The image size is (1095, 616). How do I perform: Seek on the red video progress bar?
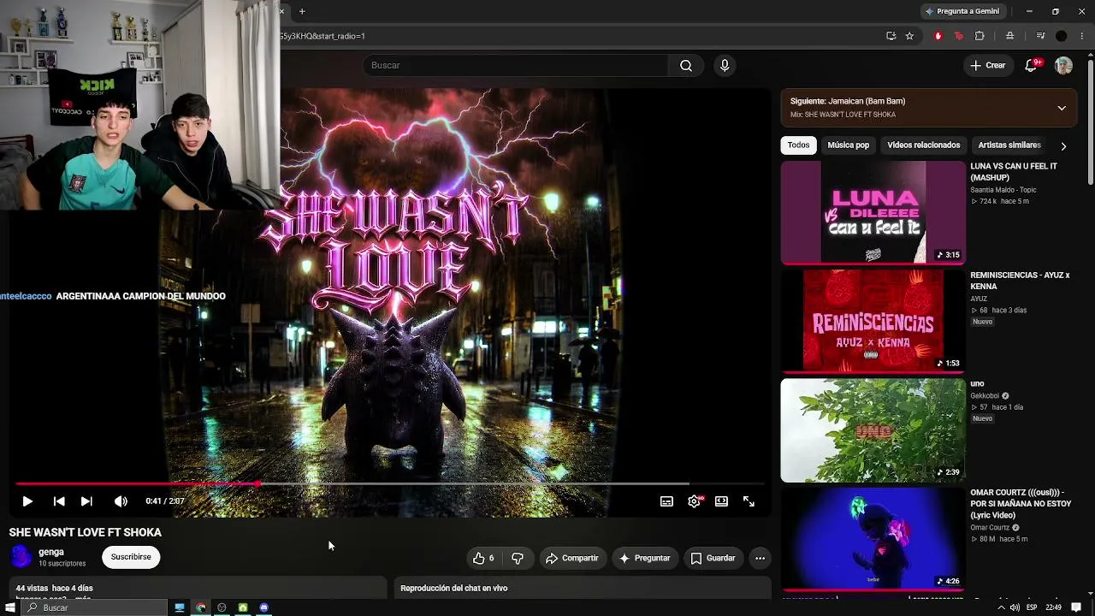pos(389,483)
